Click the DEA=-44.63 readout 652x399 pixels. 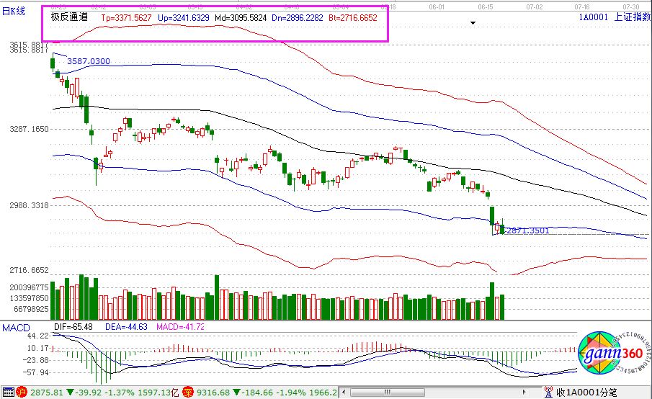click(132, 327)
